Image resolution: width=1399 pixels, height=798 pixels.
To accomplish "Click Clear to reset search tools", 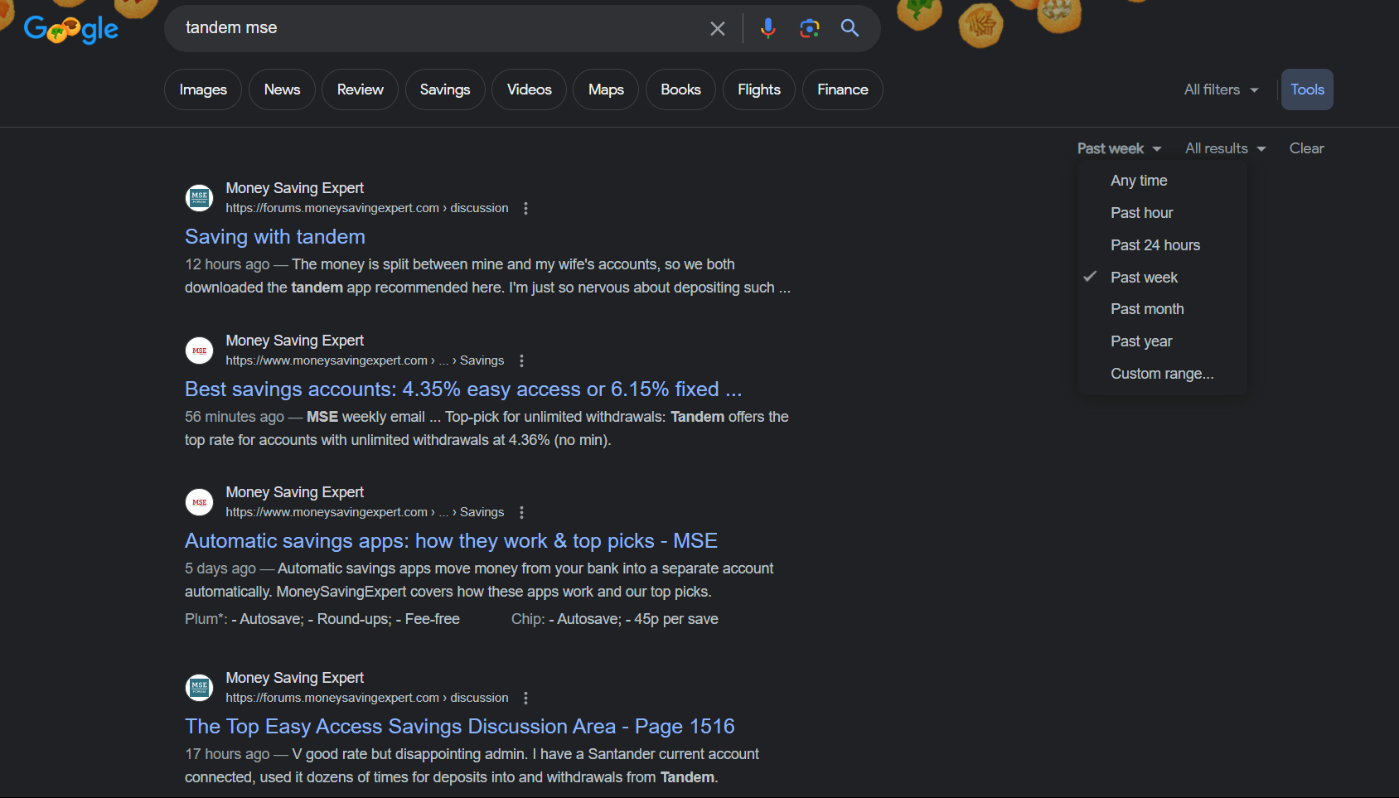I will click(x=1306, y=148).
